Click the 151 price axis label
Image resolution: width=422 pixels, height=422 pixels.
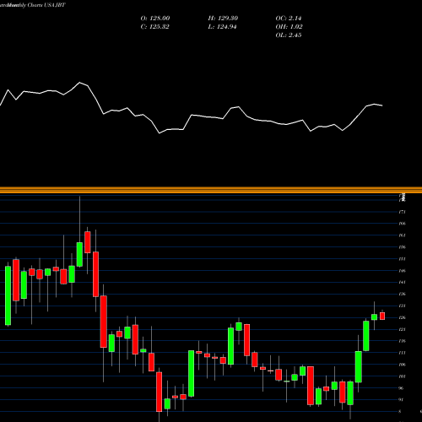pyautogui.click(x=402, y=259)
